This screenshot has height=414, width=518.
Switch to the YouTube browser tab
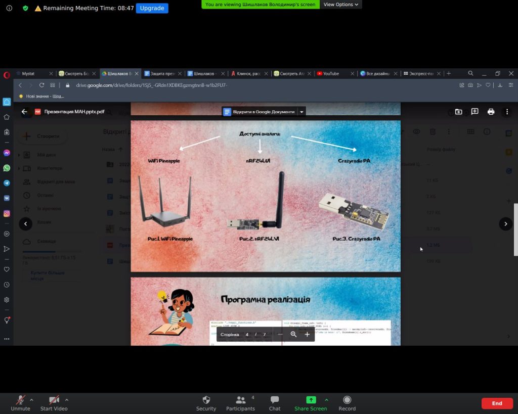331,74
